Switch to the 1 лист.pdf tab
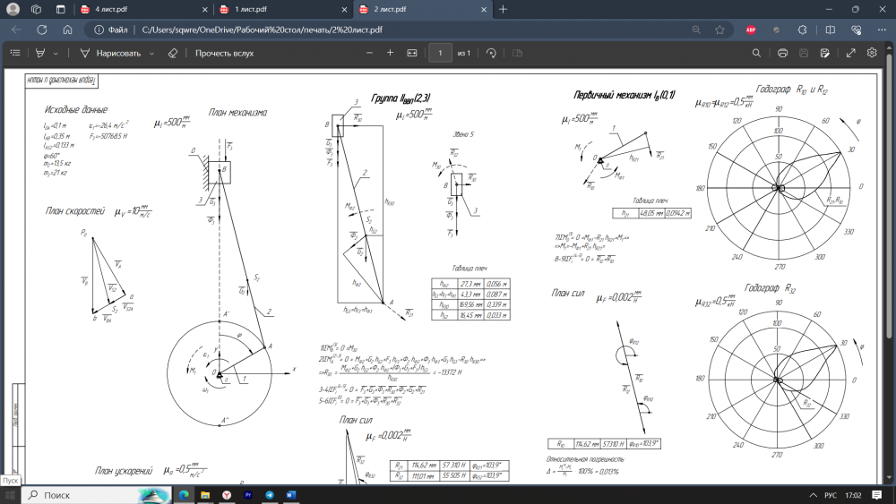Viewport: 896px width, 504px height. point(282,9)
